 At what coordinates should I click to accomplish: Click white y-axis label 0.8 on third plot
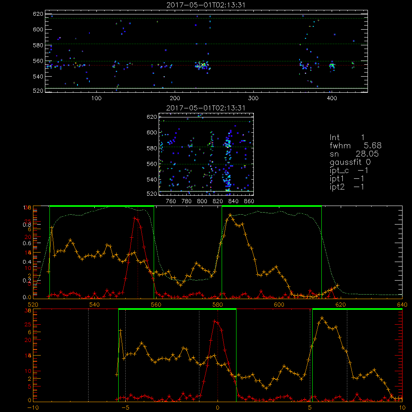point(27,225)
